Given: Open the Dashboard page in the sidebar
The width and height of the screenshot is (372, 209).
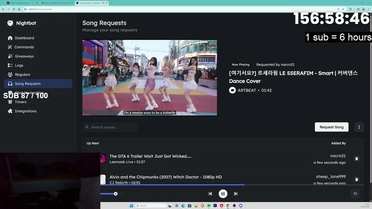Looking at the screenshot, I should pyautogui.click(x=38, y=38).
